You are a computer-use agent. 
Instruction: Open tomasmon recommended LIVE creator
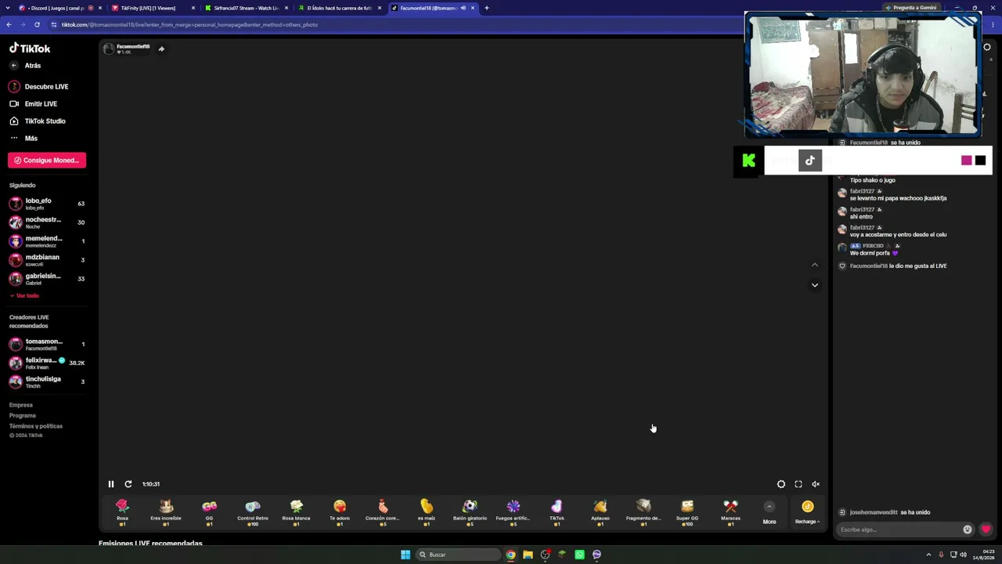[x=47, y=345]
